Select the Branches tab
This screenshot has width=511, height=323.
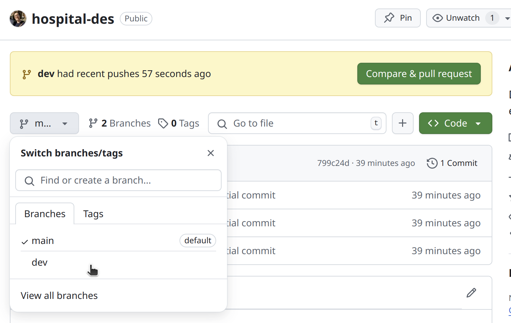(x=45, y=214)
